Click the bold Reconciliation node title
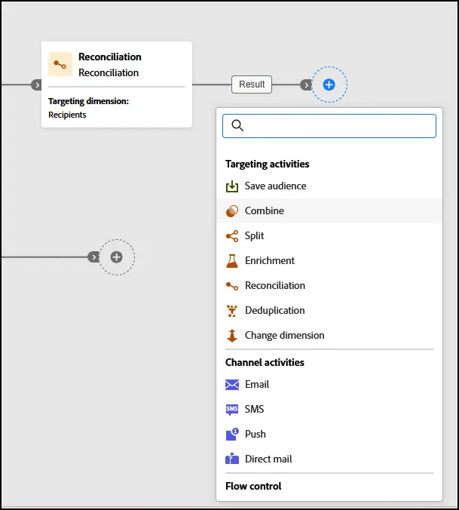 point(110,57)
